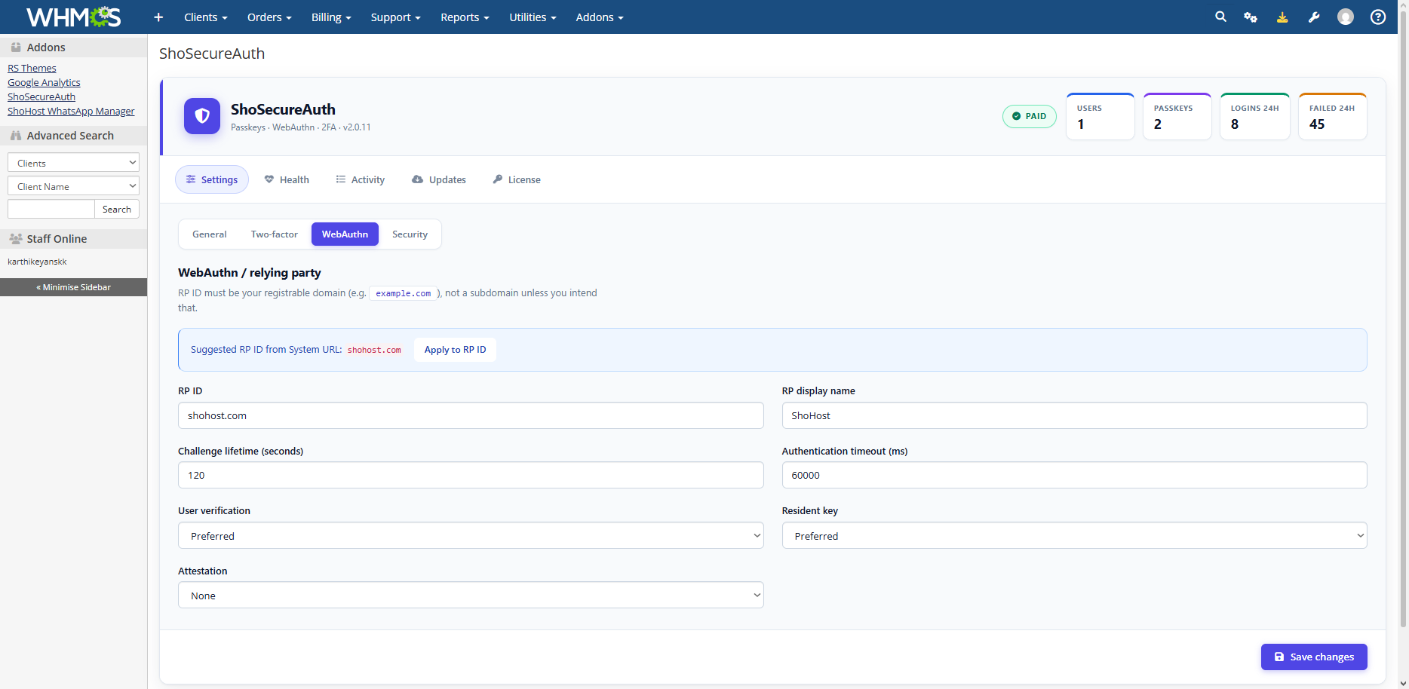Expand the Utilities menu

[x=533, y=17]
